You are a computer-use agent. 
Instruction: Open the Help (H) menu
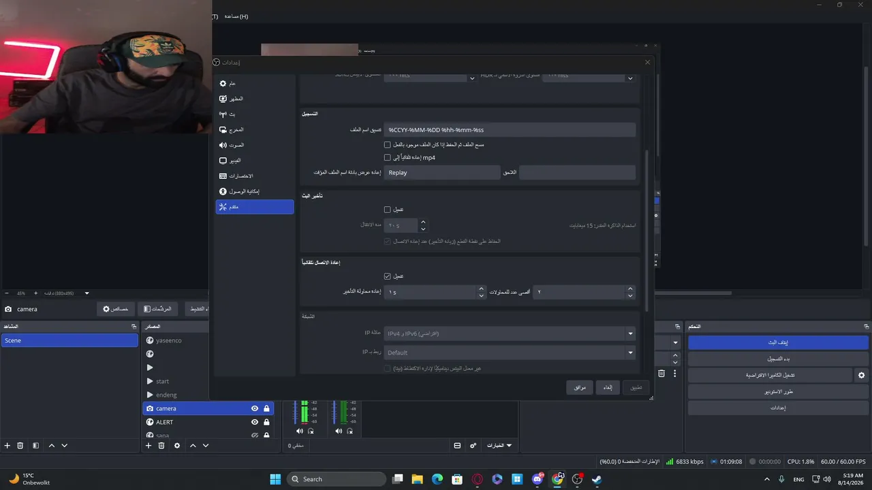[236, 16]
